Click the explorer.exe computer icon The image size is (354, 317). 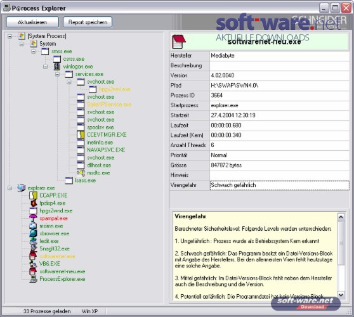(x=22, y=188)
